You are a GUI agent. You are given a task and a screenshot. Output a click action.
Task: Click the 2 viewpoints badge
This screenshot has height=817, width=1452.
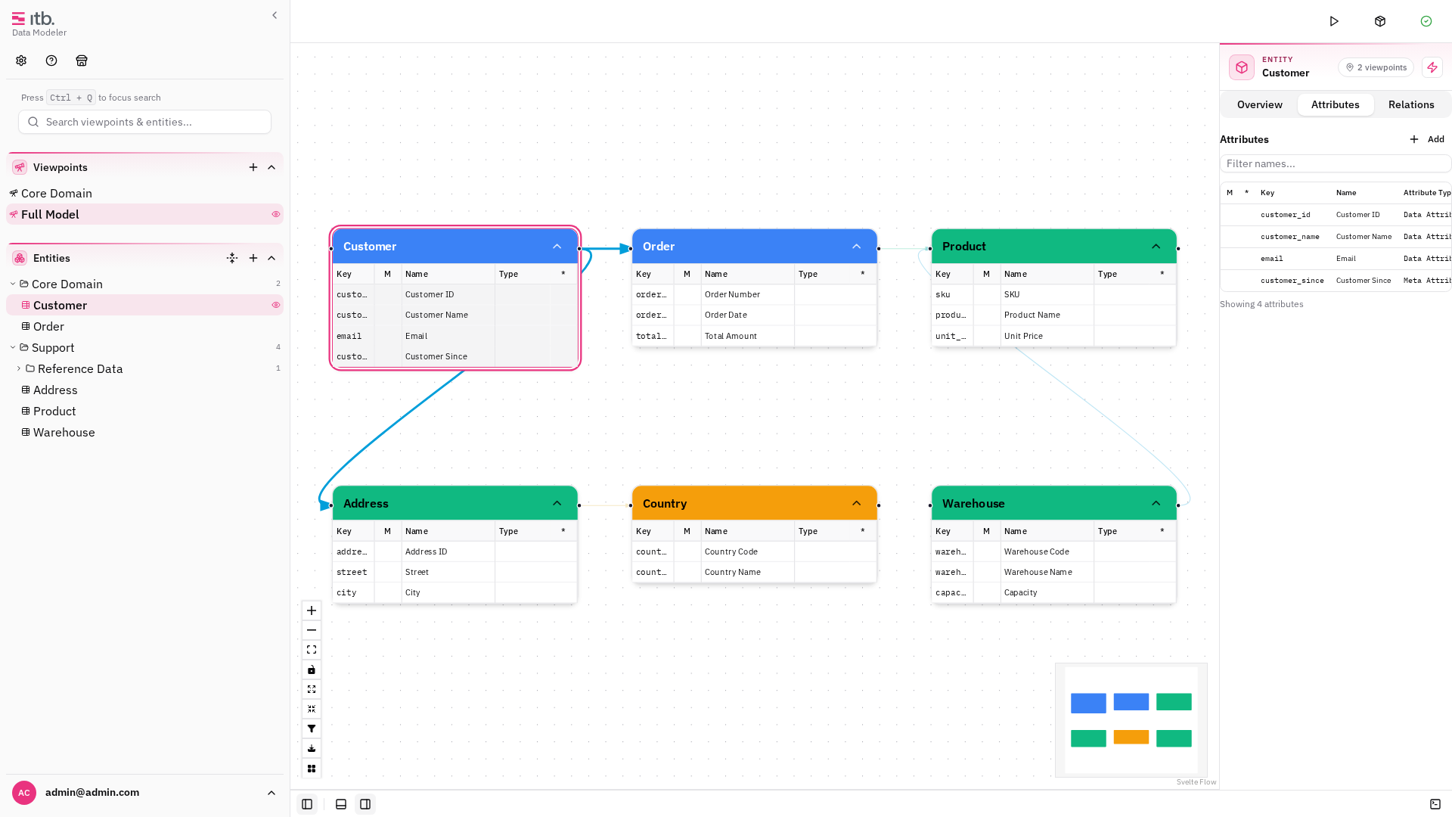click(x=1376, y=67)
